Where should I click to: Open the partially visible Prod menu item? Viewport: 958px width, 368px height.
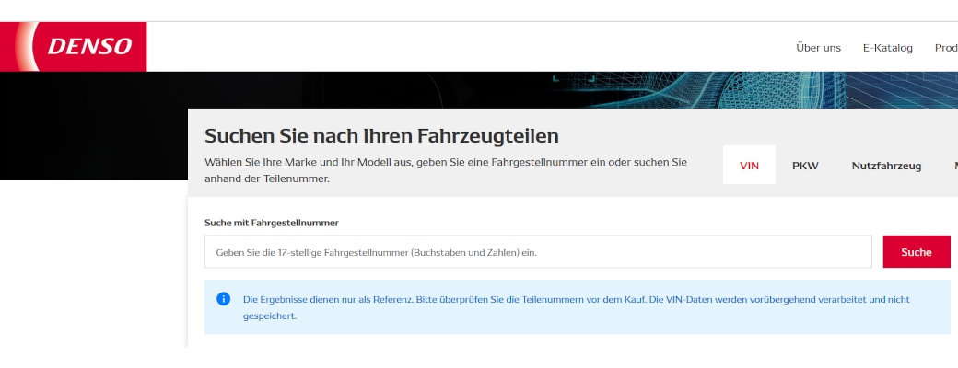(x=946, y=48)
